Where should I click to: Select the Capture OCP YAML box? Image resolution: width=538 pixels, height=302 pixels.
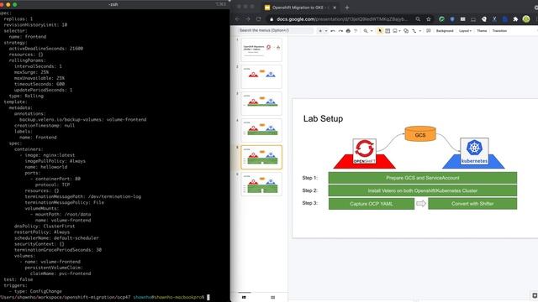(372, 204)
